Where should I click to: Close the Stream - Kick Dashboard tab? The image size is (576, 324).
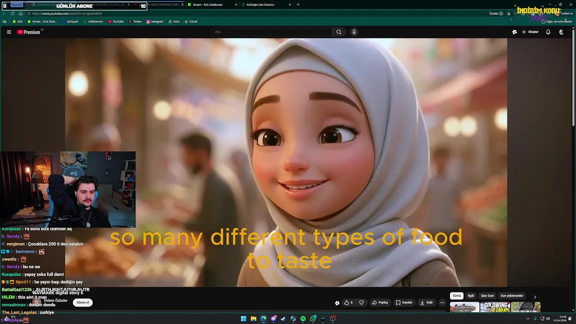pos(236,4)
